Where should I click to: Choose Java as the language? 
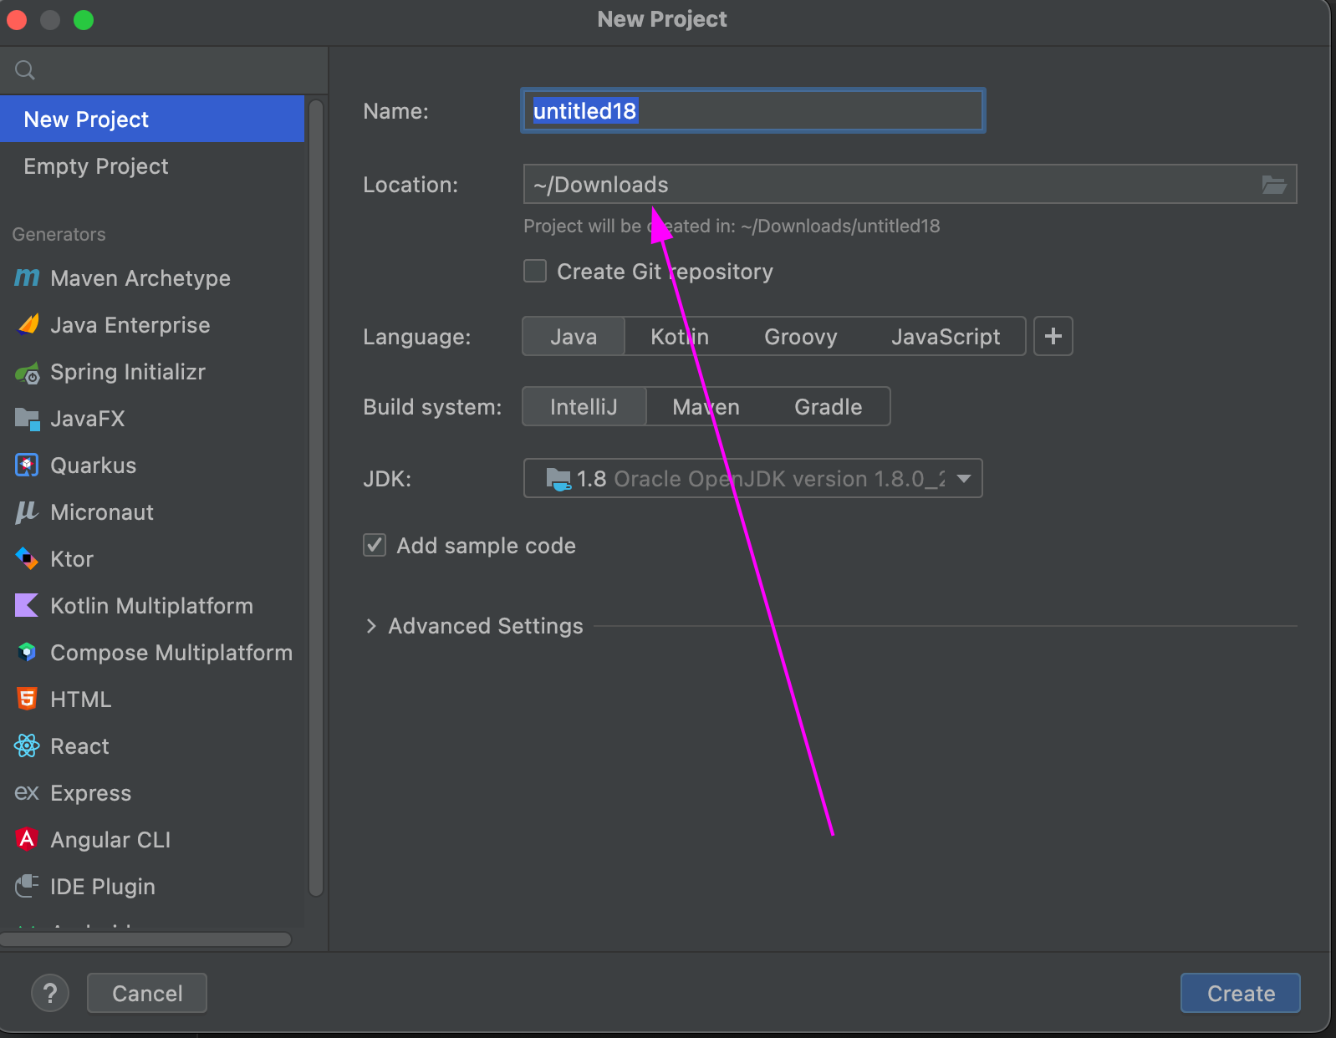click(574, 336)
